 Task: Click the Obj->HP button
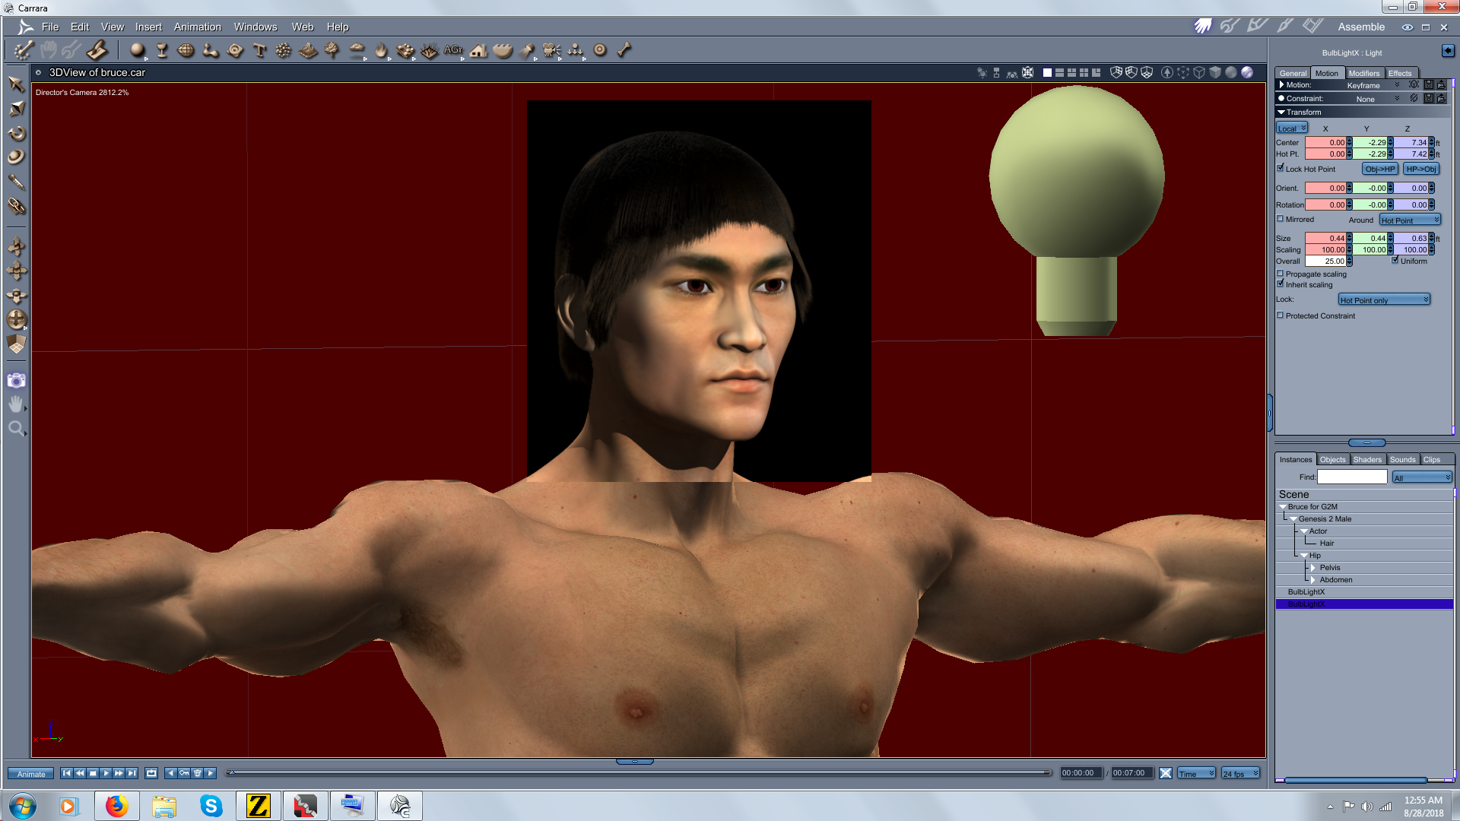tap(1379, 169)
